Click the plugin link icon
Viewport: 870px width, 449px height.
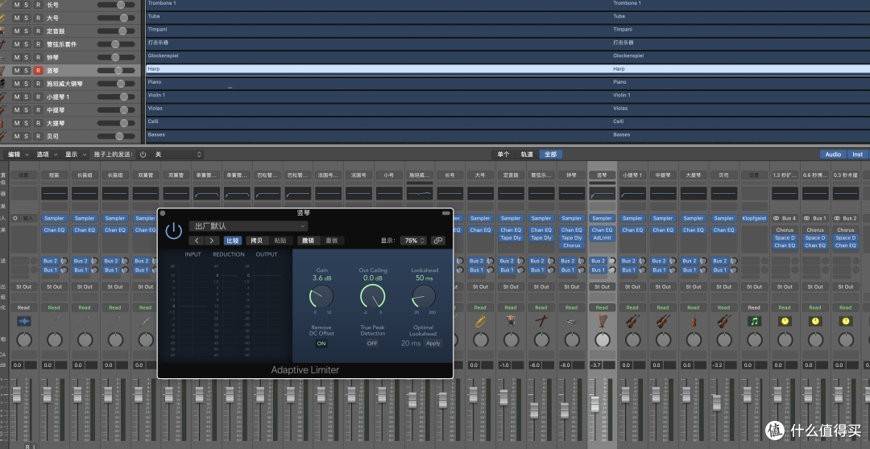tap(438, 241)
